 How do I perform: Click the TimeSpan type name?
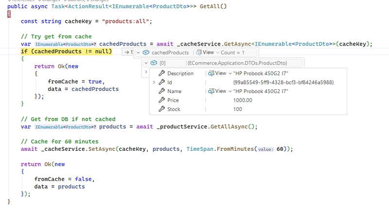(x=200, y=149)
